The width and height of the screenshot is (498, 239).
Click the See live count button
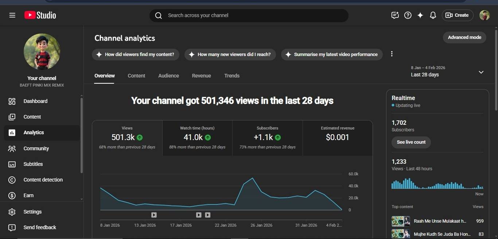tap(411, 142)
